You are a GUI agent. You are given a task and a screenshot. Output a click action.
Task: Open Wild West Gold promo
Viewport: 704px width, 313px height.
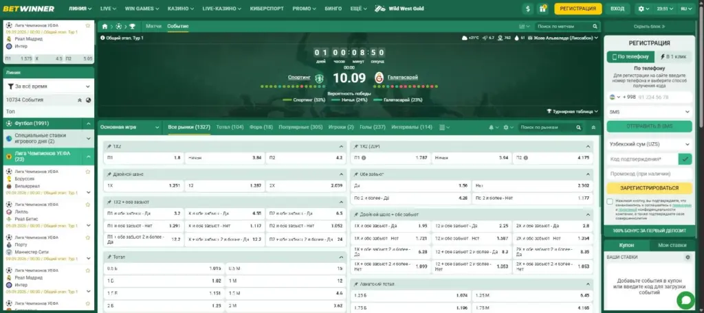(x=399, y=8)
